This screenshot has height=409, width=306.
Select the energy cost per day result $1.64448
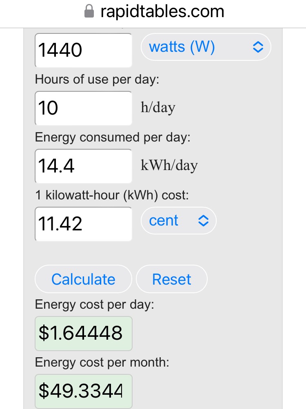pos(84,333)
